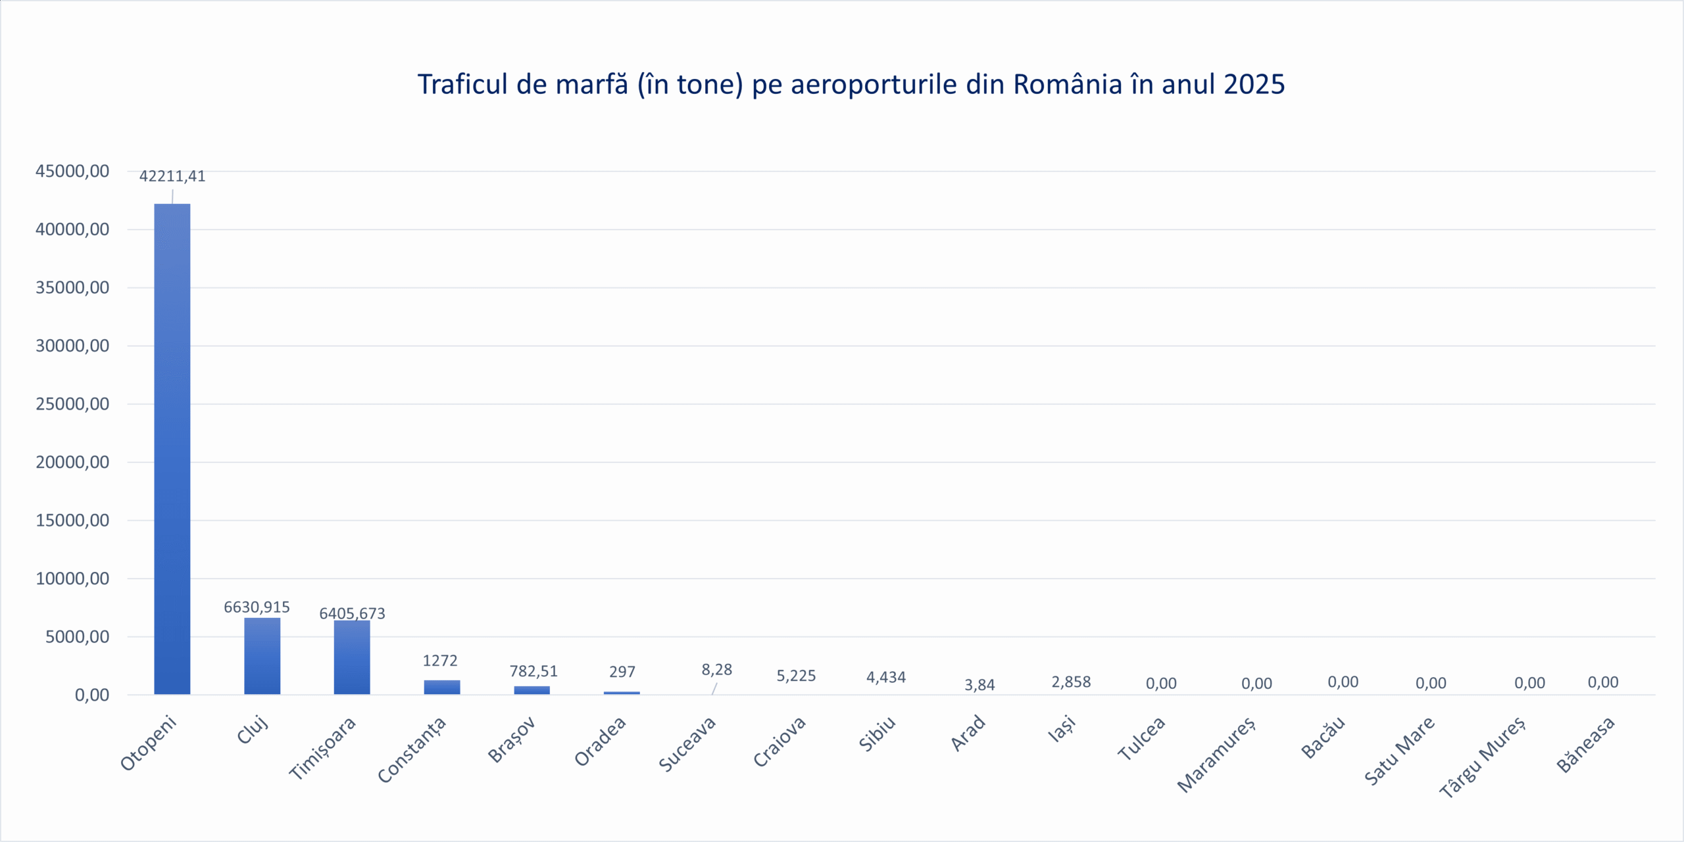
Task: Select the Cluj bar
Action: click(x=262, y=656)
